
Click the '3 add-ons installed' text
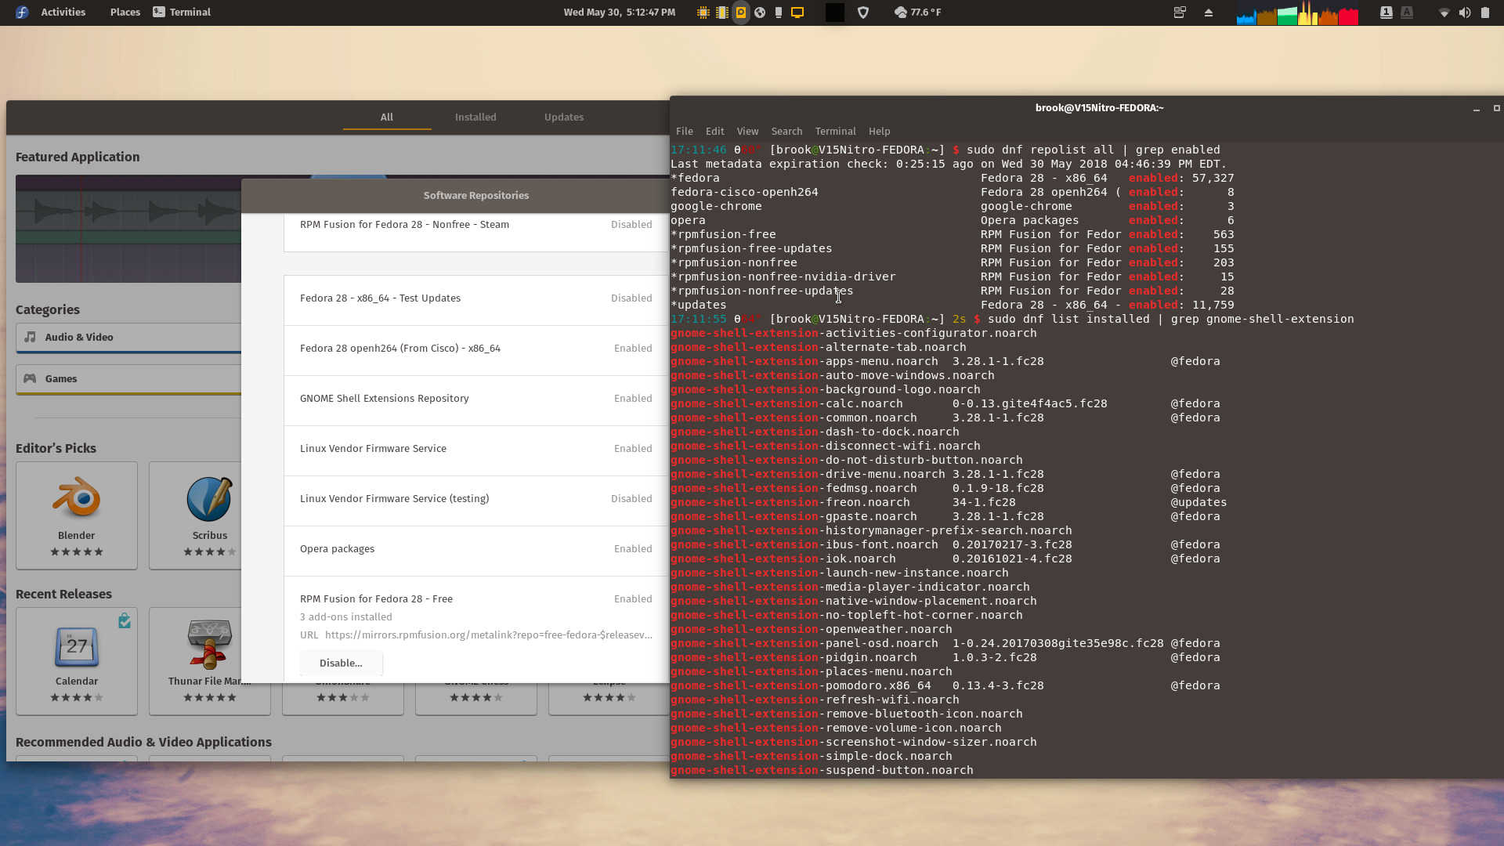[346, 616]
